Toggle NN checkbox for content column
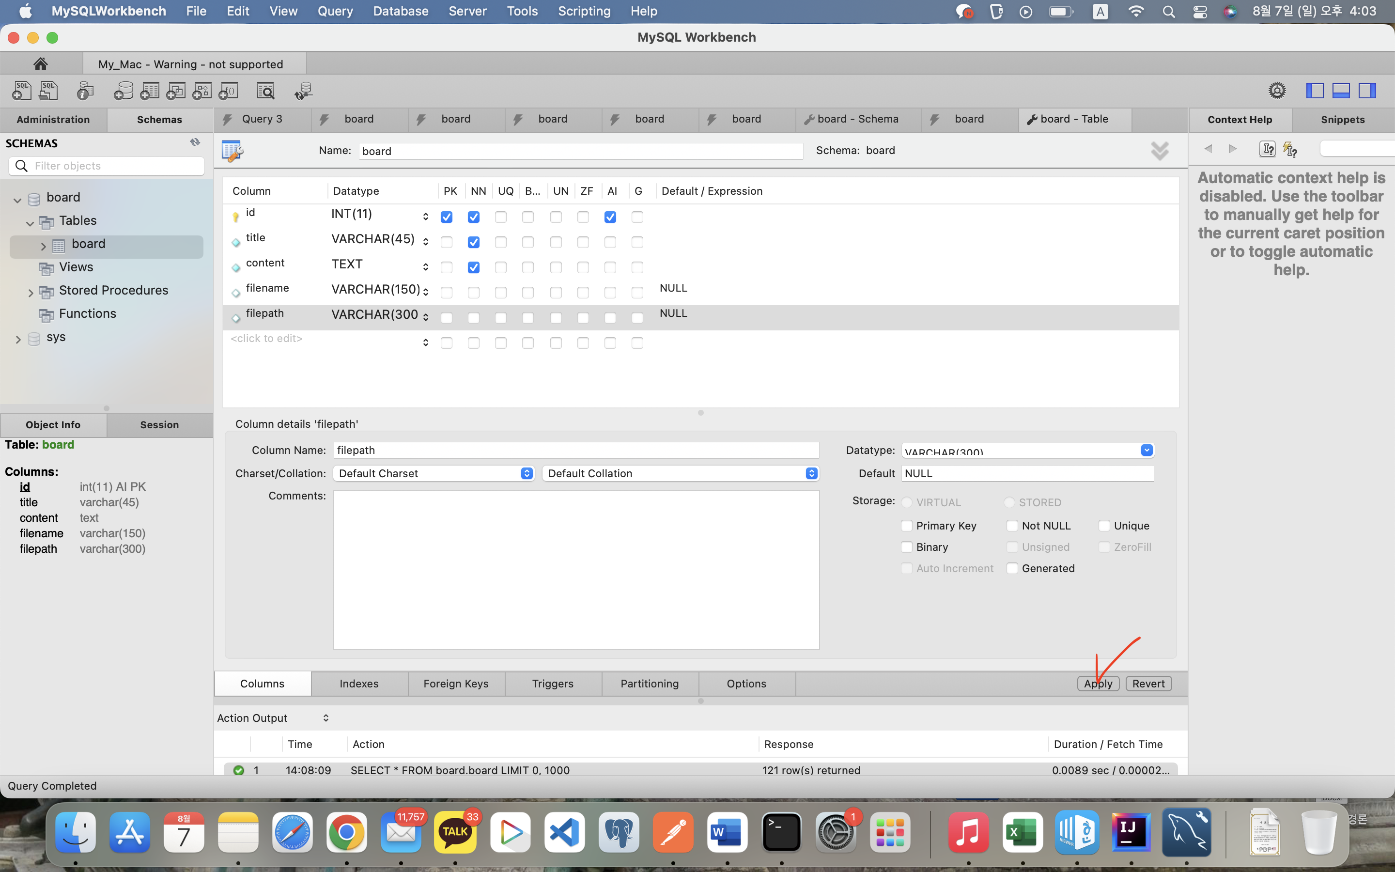The image size is (1395, 872). (473, 267)
